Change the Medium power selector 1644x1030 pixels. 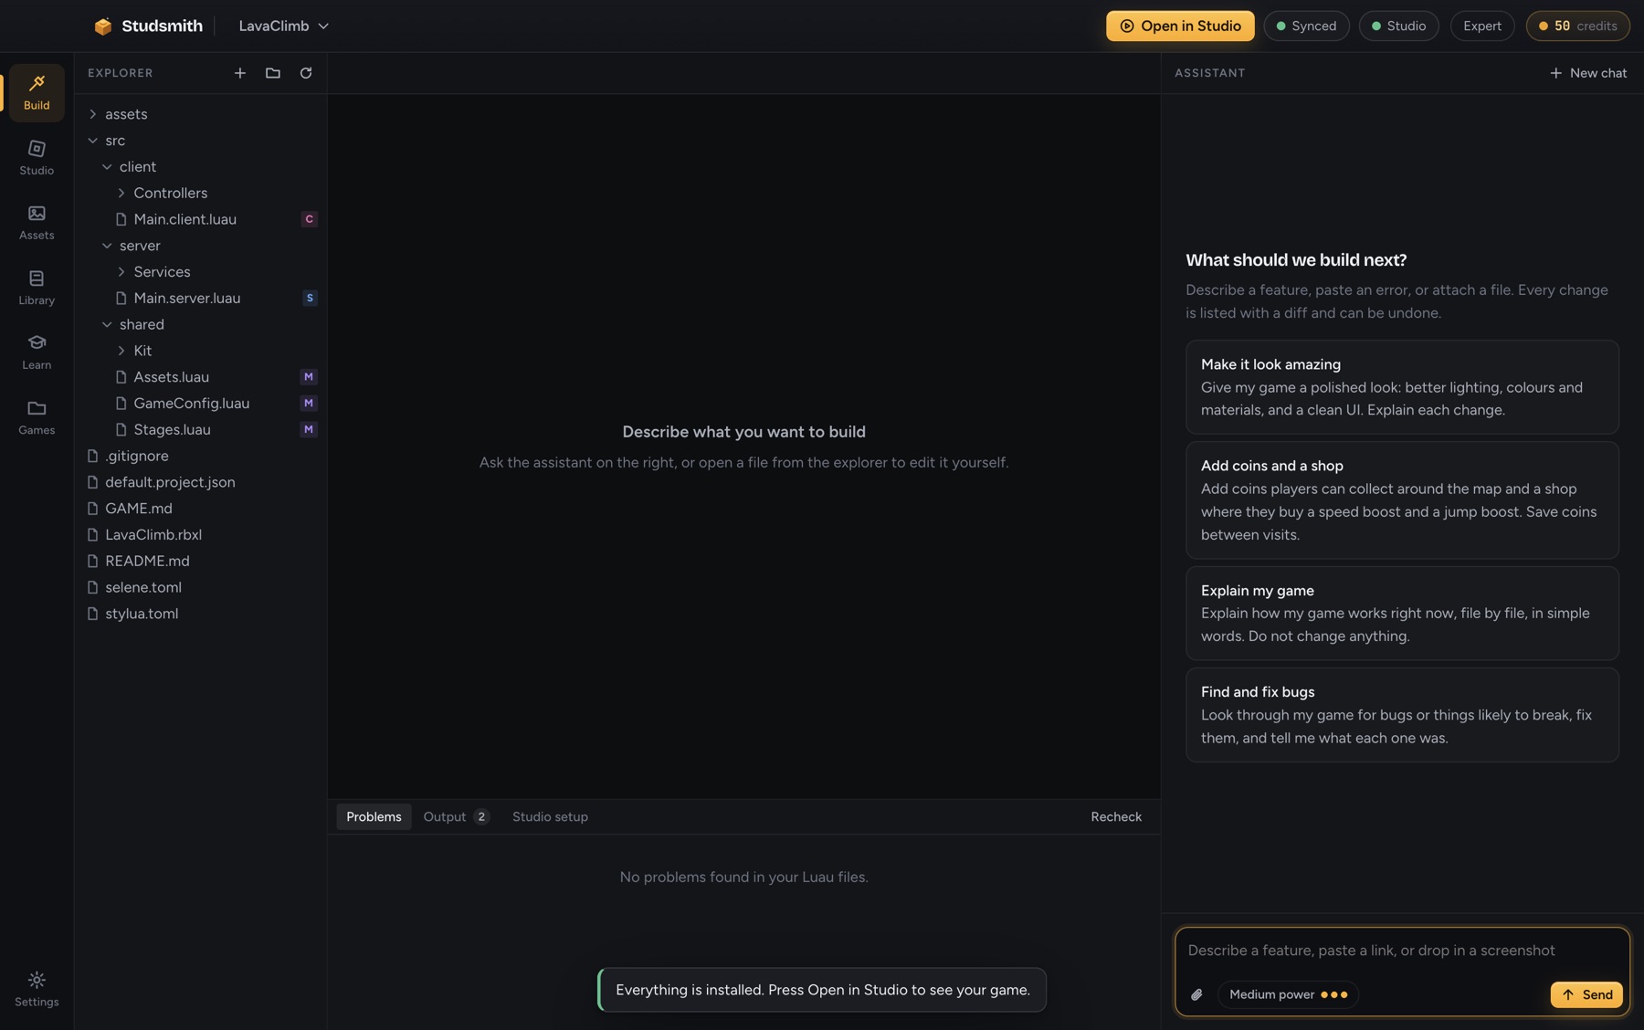pyautogui.click(x=1288, y=994)
